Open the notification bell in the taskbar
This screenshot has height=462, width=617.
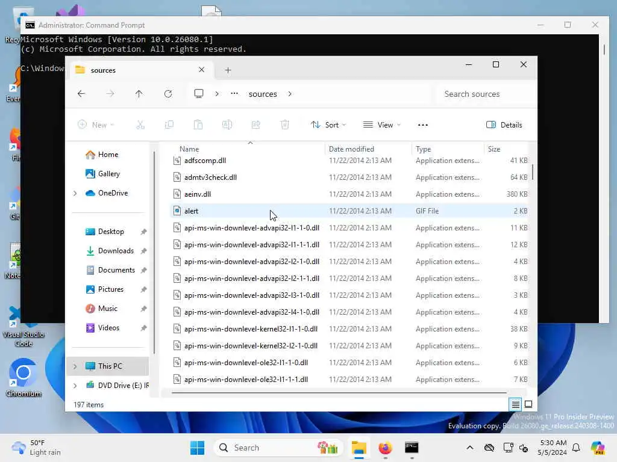[x=576, y=448]
